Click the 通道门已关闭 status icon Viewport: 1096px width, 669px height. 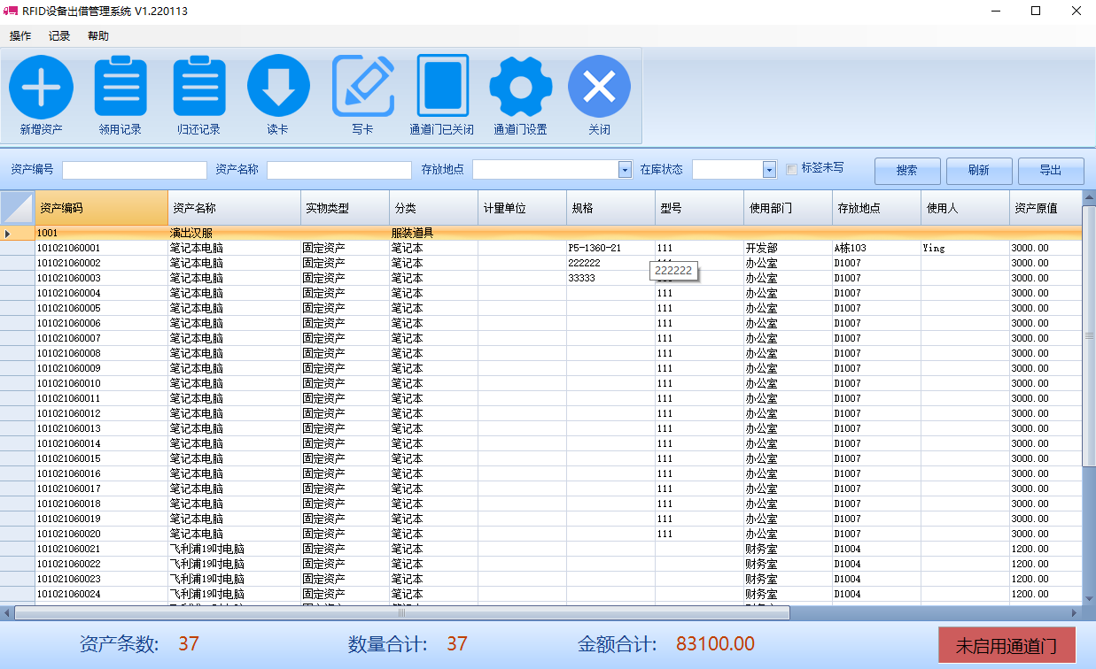coord(443,86)
